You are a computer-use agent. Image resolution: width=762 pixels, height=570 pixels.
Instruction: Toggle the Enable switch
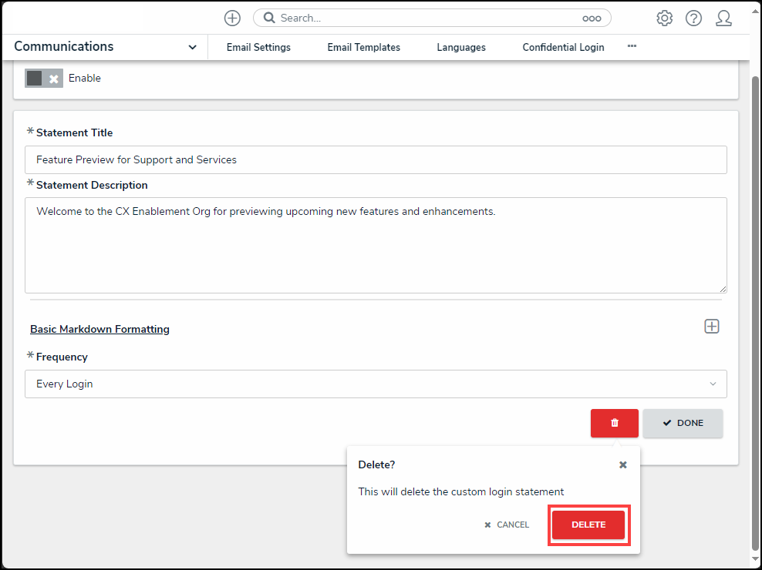(44, 79)
